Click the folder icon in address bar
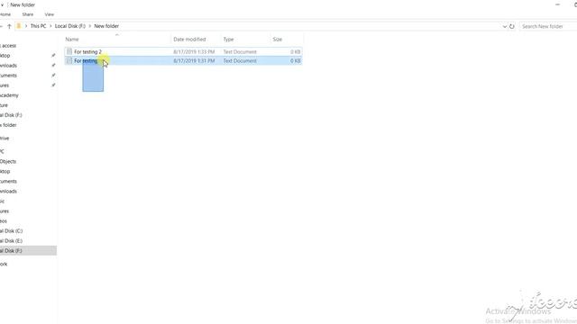This screenshot has height=324, width=577. pyautogui.click(x=19, y=26)
